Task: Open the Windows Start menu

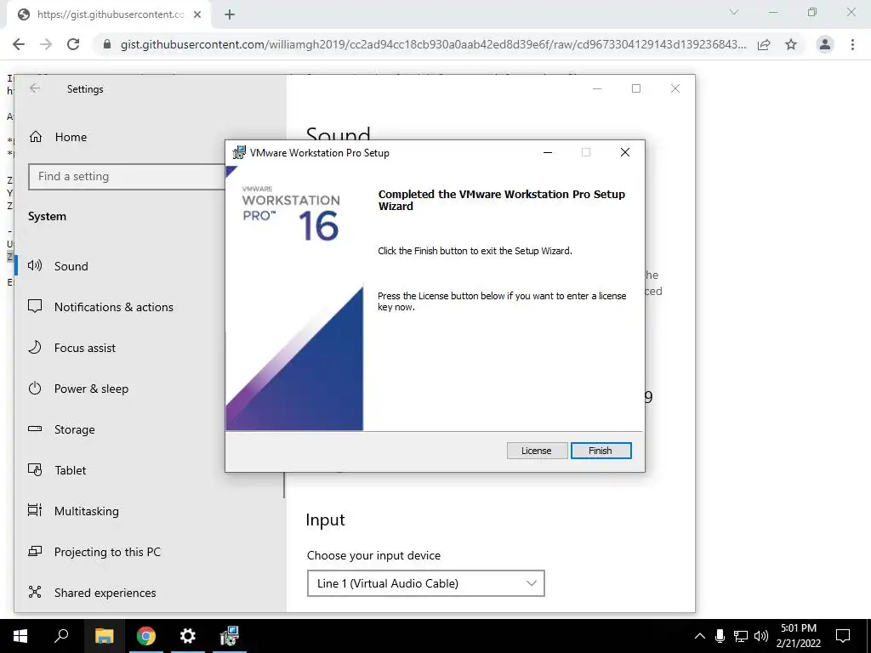Action: (20, 636)
